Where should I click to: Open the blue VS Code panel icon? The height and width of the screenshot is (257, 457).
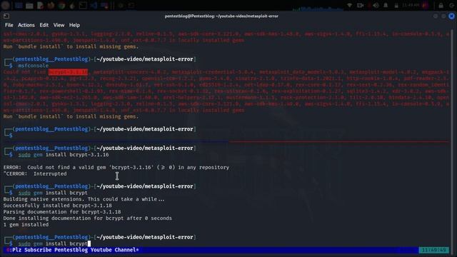(94, 5)
